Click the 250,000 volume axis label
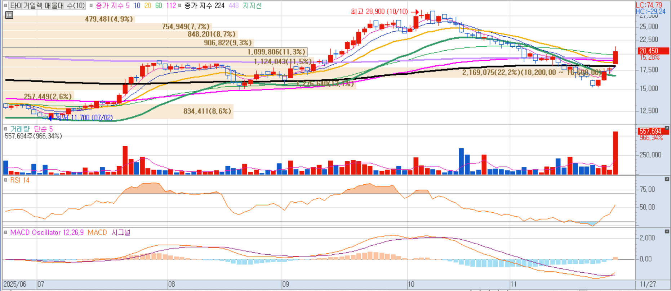This screenshot has height=291, width=671. [x=650, y=155]
